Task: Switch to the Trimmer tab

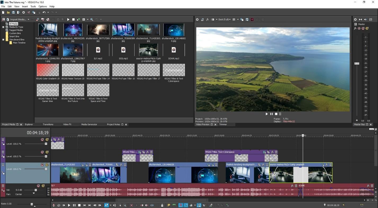Action: point(223,124)
